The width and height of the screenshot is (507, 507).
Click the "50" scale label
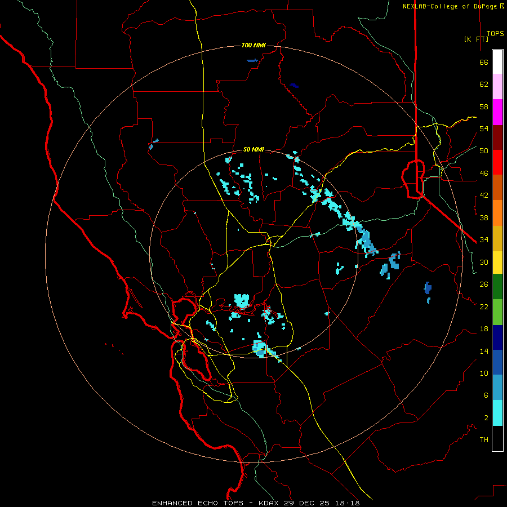pos(484,151)
